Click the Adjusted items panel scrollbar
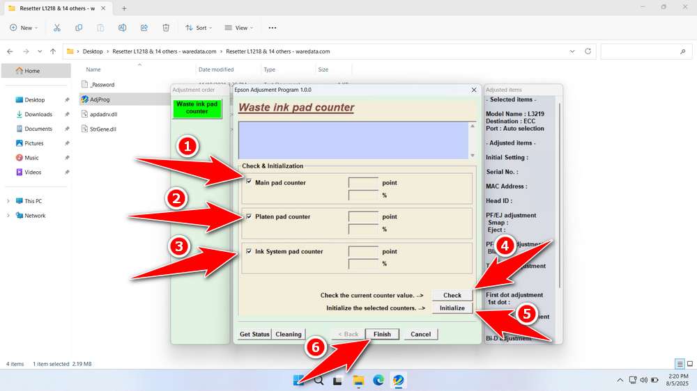The height and width of the screenshot is (391, 697). pyautogui.click(x=559, y=195)
